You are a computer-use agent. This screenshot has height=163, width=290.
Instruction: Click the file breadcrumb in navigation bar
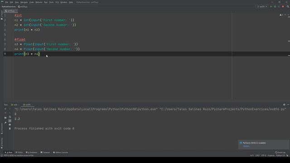[x=23, y=7]
